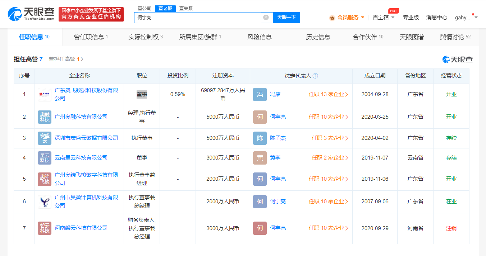Click 广东奥飞数据科技 company logo icon
This screenshot has height=256, width=486.
point(45,95)
